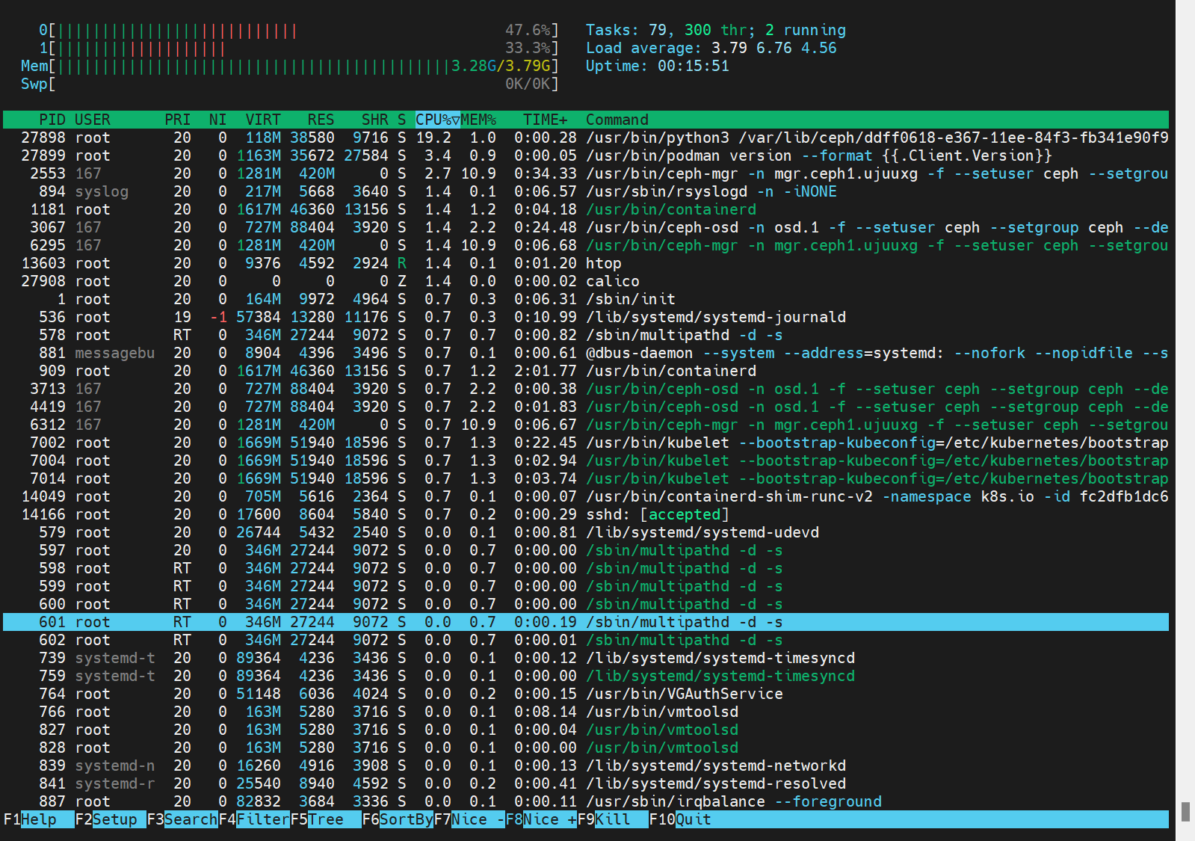Select process 13603 htop row

[x=586, y=263]
